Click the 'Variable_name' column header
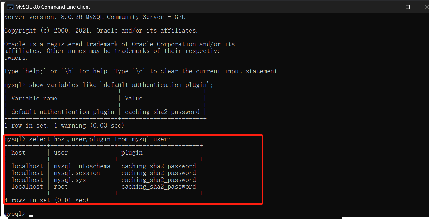The image size is (429, 219). click(x=34, y=99)
